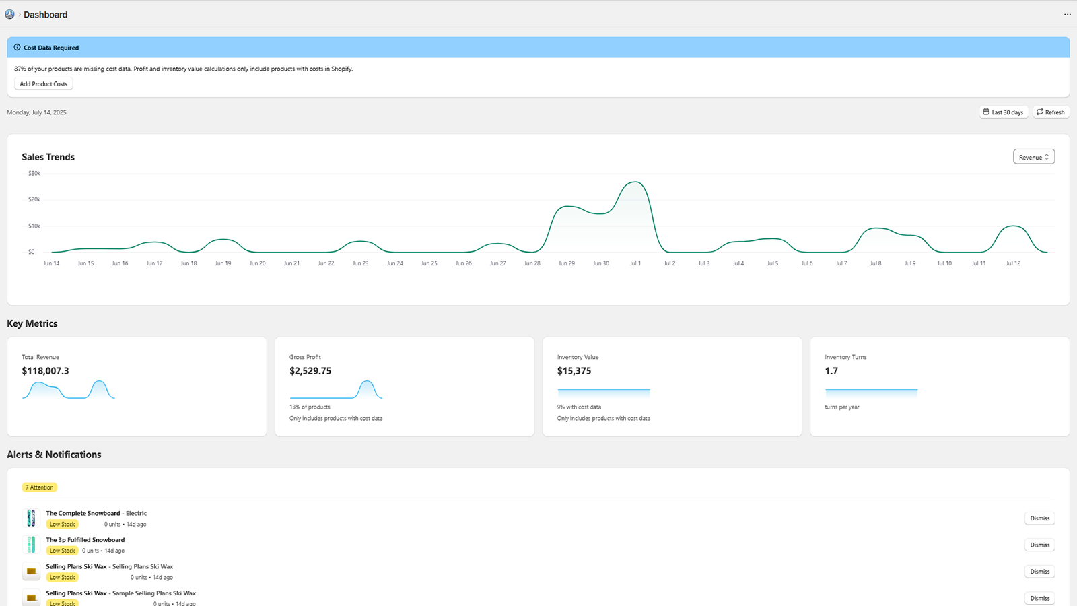Open the Last 30 days date range picker
Viewport: 1077px width, 606px height.
pyautogui.click(x=1004, y=112)
